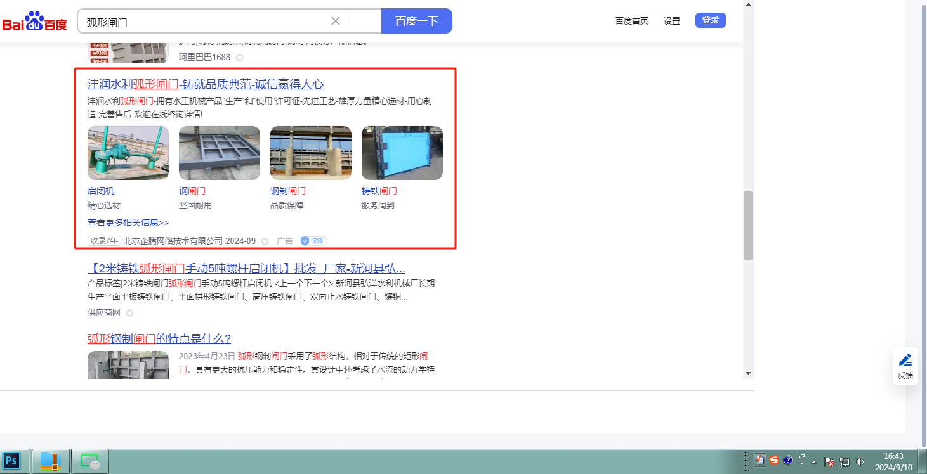This screenshot has width=927, height=474.
Task: Click the Baidu logo
Action: click(x=34, y=21)
